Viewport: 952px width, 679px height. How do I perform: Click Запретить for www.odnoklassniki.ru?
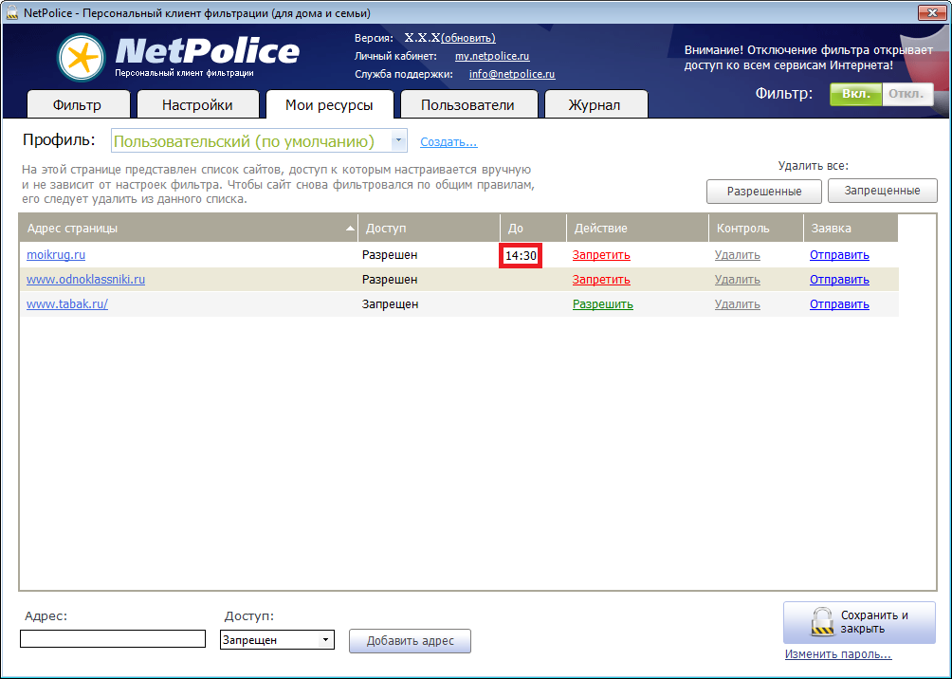[x=601, y=280]
